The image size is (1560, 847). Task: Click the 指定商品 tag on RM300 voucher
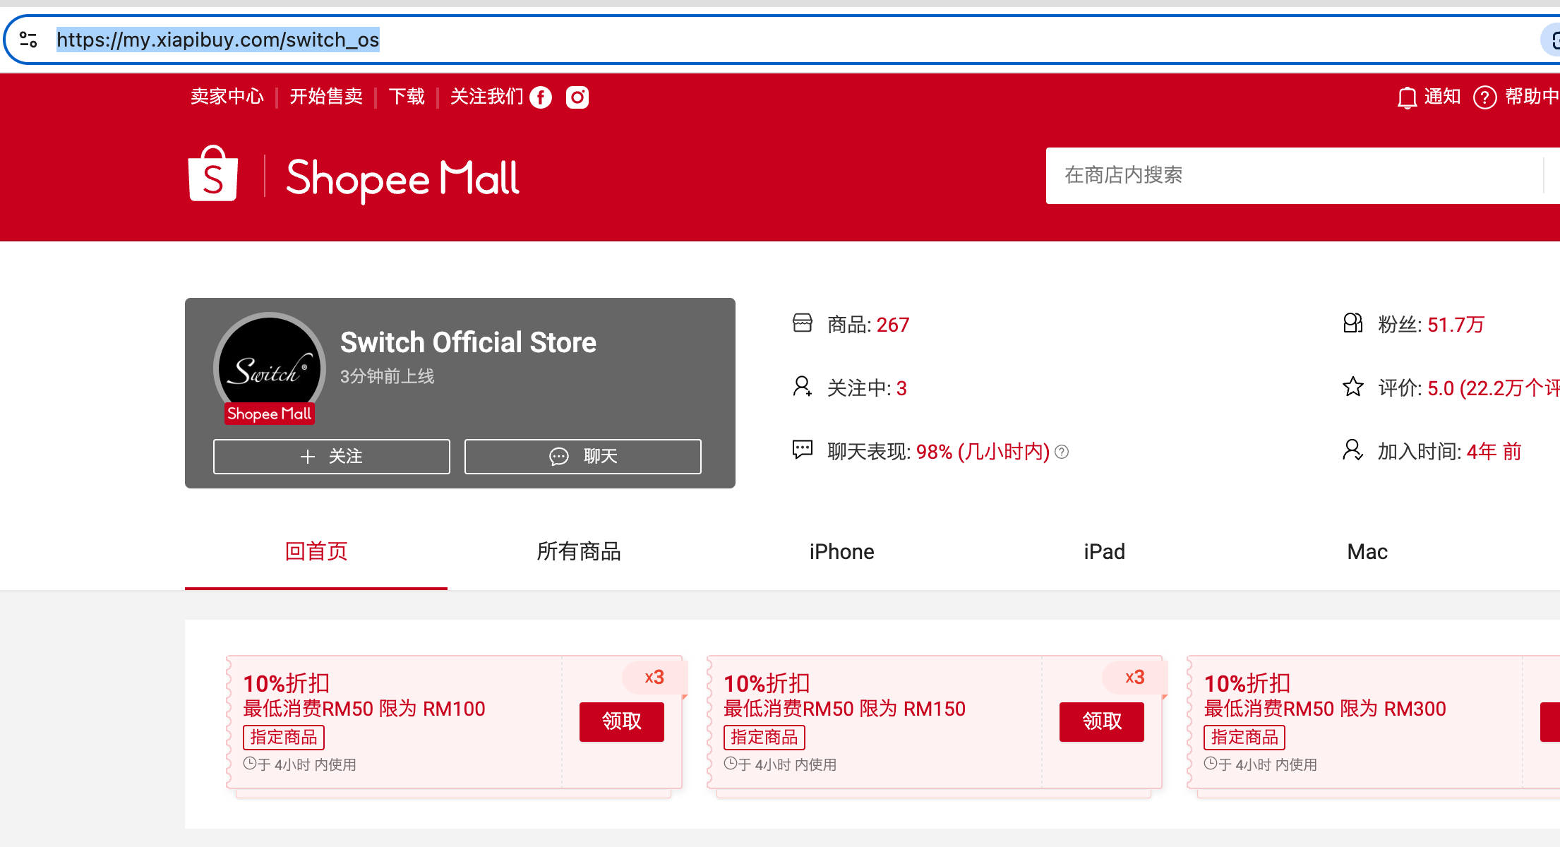coord(1244,738)
